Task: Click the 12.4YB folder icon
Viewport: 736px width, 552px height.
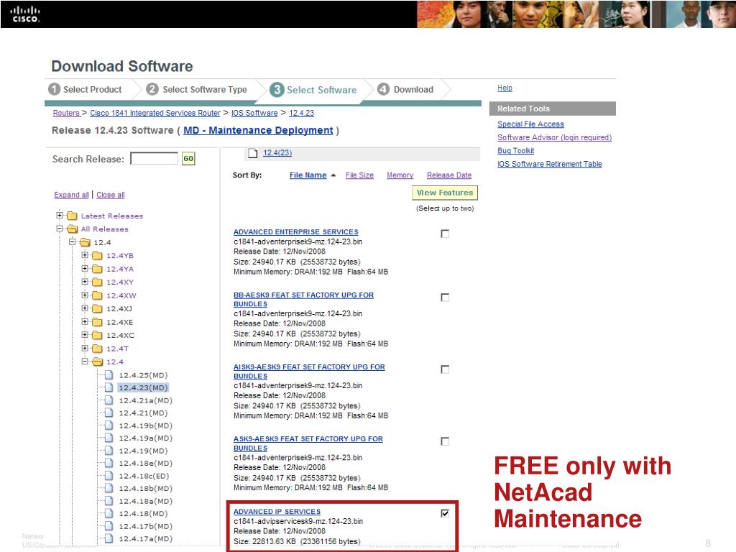Action: [97, 255]
